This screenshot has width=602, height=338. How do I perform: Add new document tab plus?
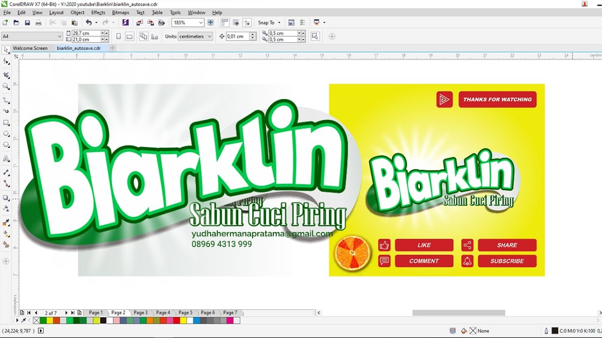[x=112, y=48]
